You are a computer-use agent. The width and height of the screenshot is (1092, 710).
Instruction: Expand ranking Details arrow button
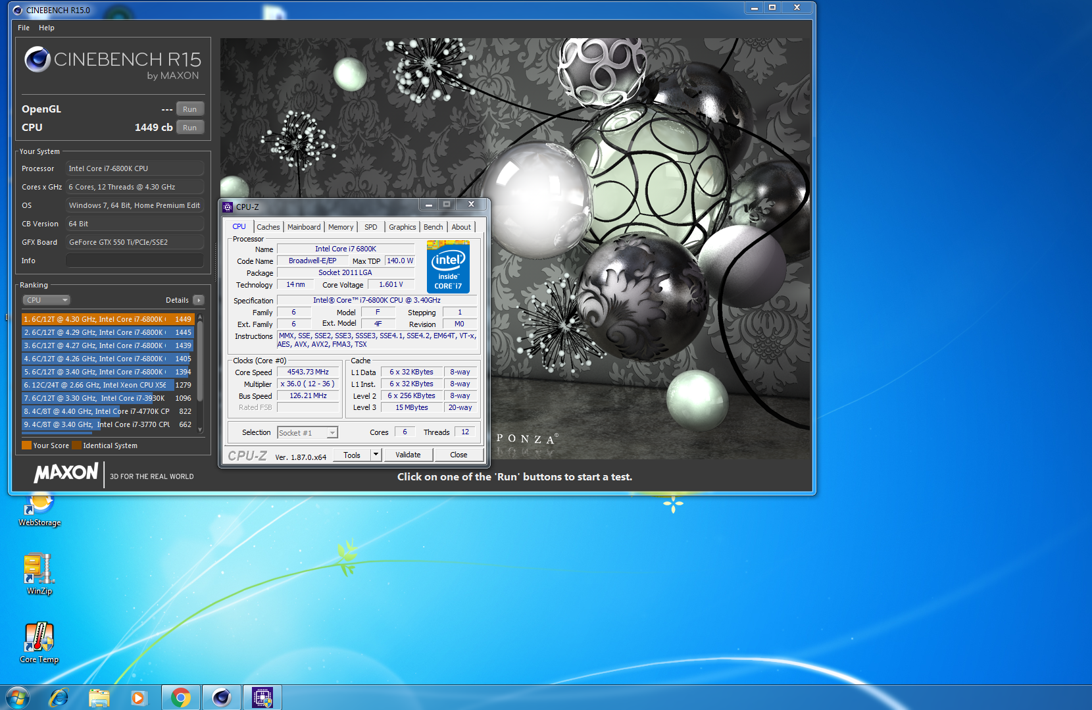[x=199, y=300]
